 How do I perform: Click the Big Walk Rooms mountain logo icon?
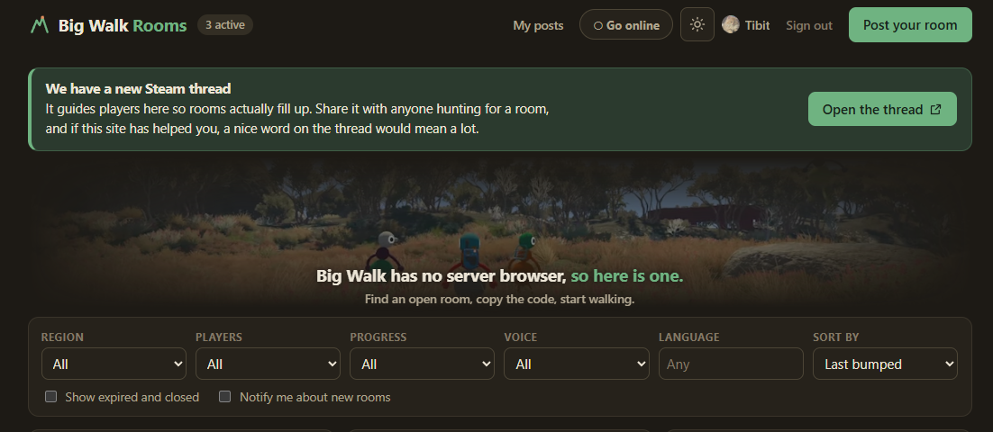[x=40, y=25]
